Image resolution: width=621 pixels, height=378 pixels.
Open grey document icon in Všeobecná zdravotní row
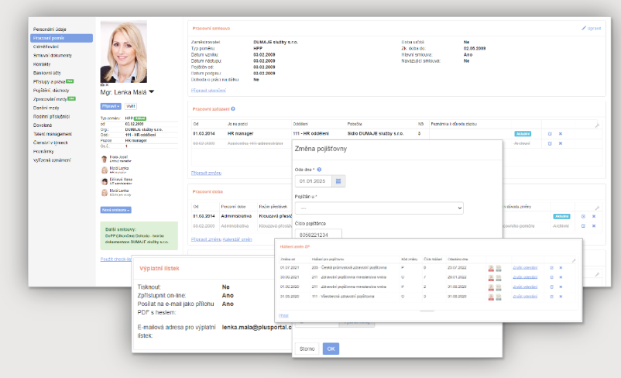pyautogui.click(x=499, y=297)
